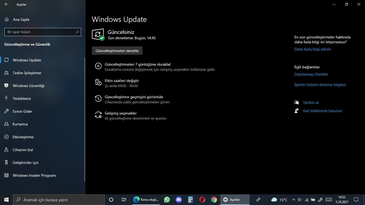The image size is (365, 205).
Task: Click the clock icon for Etkin saatleri değiştir
Action: pyautogui.click(x=98, y=82)
